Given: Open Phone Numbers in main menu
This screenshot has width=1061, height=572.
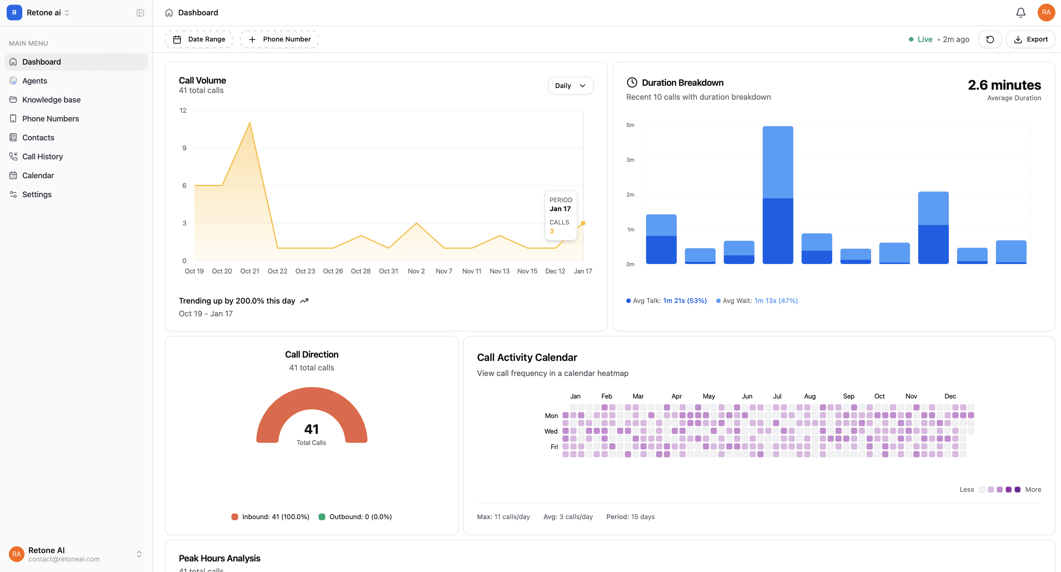Looking at the screenshot, I should pyautogui.click(x=50, y=119).
